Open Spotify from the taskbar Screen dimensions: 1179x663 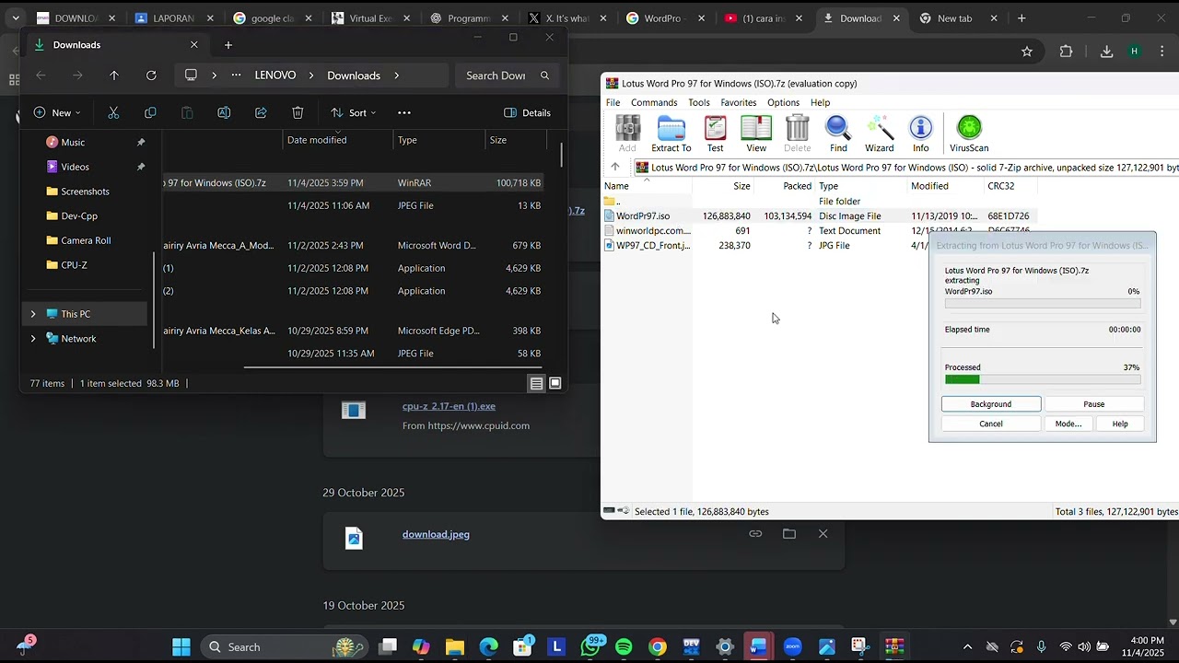624,647
